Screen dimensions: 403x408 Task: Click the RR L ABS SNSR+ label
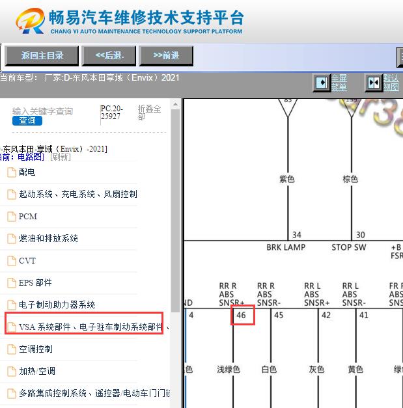(x=317, y=295)
